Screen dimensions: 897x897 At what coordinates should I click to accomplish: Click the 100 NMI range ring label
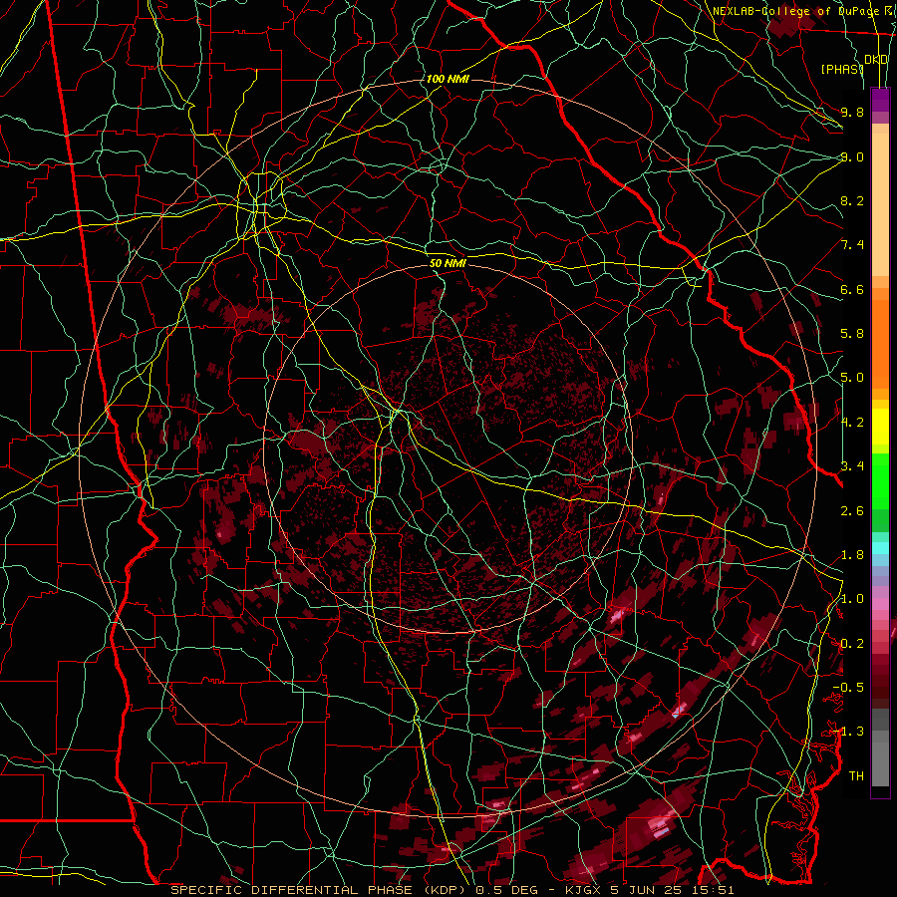pyautogui.click(x=448, y=79)
